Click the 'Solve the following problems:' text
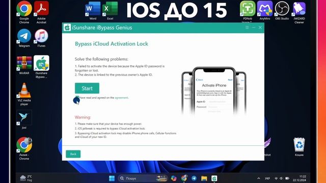 (x=101, y=59)
